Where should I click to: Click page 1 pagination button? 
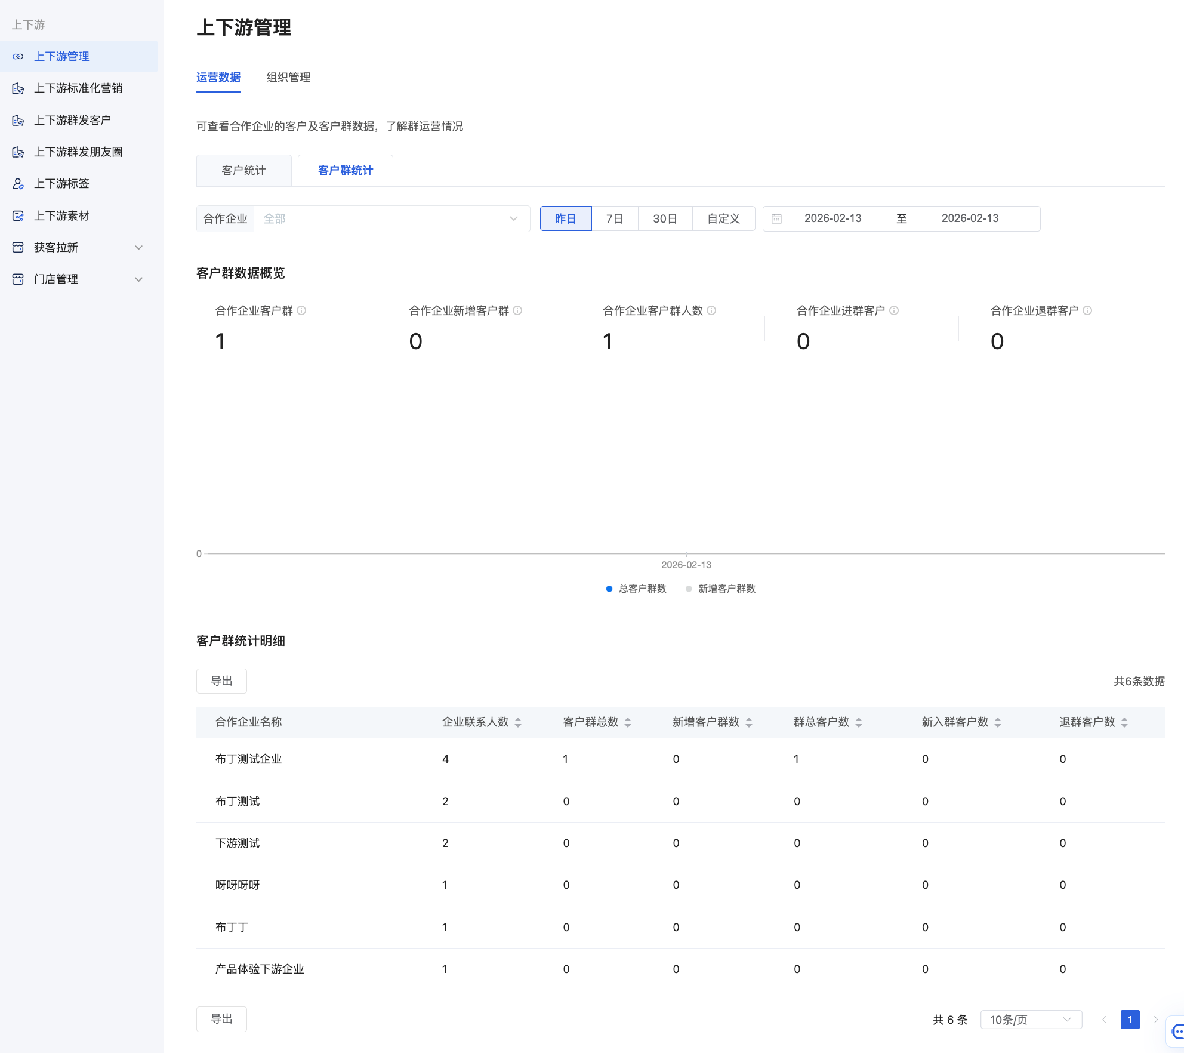click(x=1130, y=1020)
